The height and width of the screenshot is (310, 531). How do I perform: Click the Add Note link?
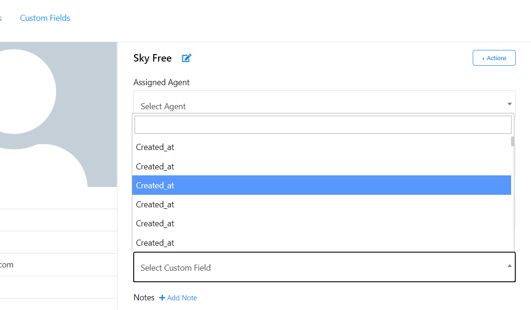pyautogui.click(x=182, y=298)
